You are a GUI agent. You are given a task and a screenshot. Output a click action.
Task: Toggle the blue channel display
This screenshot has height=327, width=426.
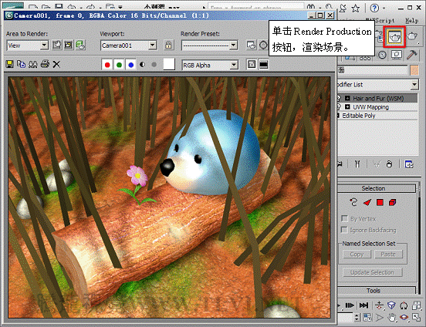pos(130,65)
